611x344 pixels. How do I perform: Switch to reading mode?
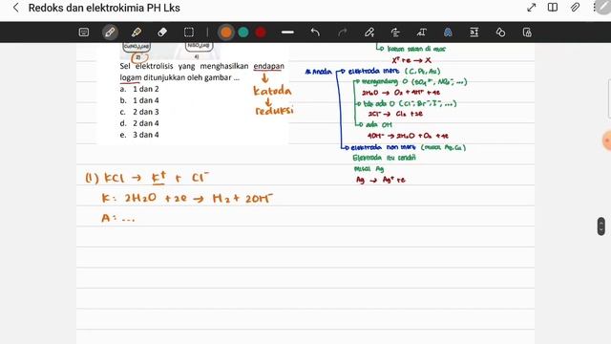(x=553, y=8)
